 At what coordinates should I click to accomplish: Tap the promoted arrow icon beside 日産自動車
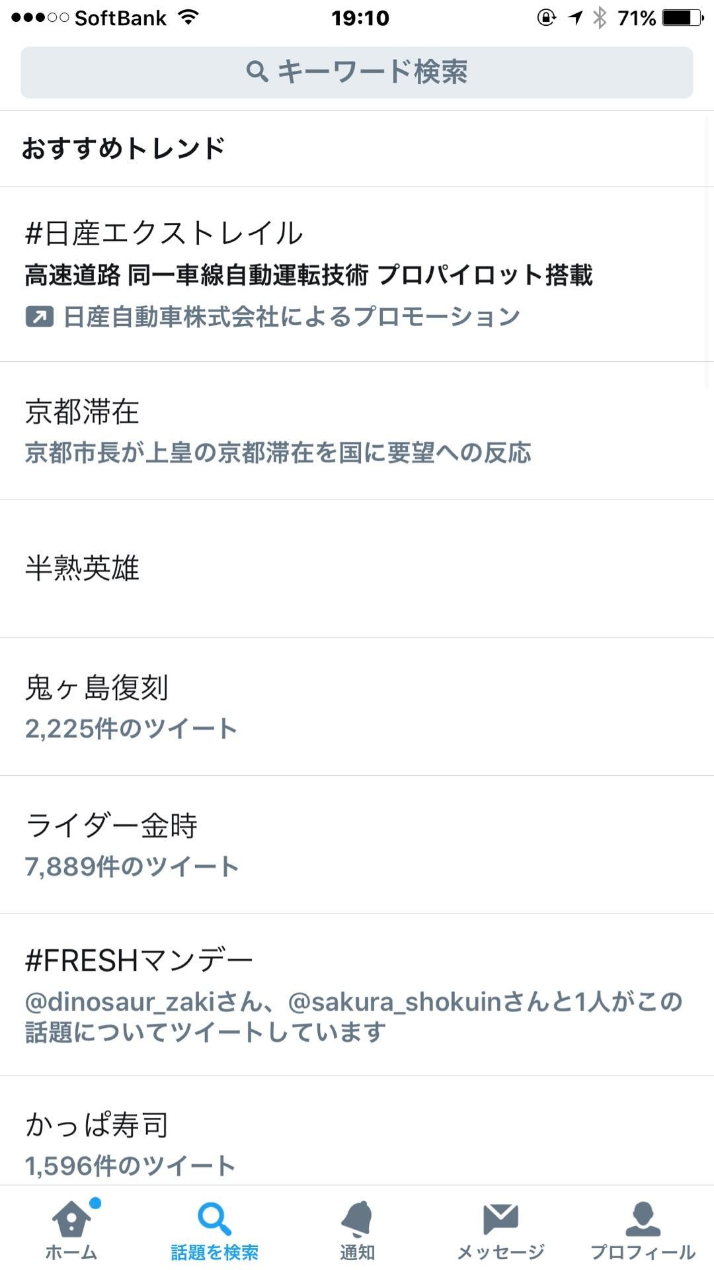point(40,317)
